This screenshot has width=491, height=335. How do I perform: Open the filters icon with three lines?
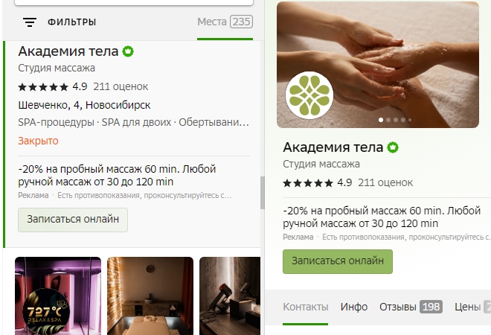30,22
